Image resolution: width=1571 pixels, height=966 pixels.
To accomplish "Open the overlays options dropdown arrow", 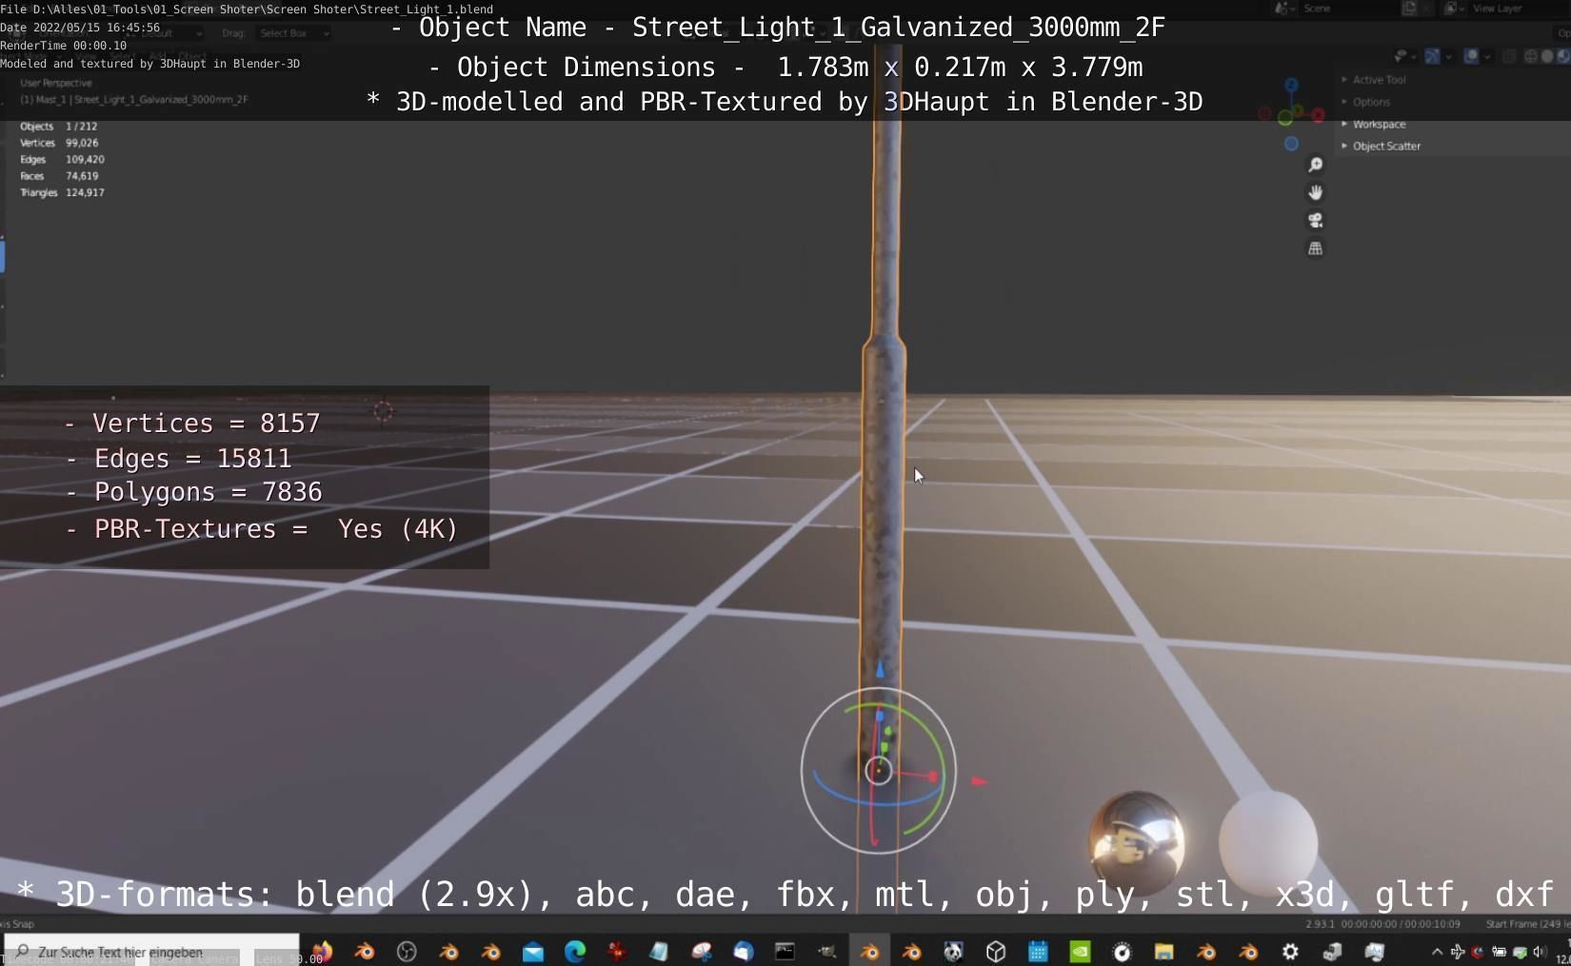I will tap(1487, 56).
